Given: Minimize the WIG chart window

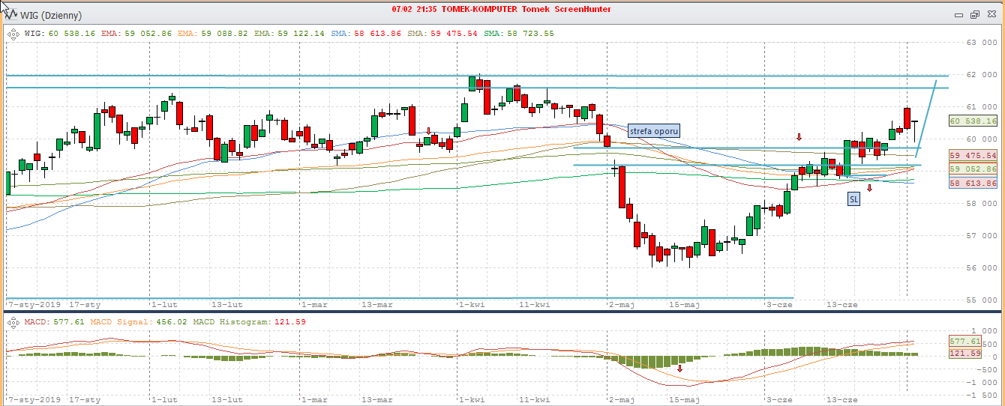Looking at the screenshot, I should pyautogui.click(x=960, y=14).
